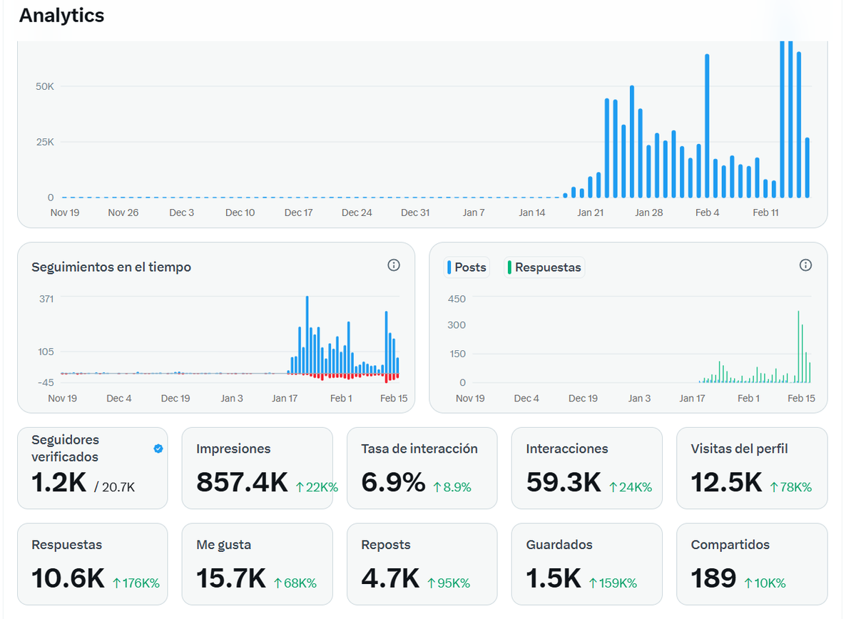Click the 22K% impressions increase indicator
Screen dimensions: 856x619
click(317, 487)
